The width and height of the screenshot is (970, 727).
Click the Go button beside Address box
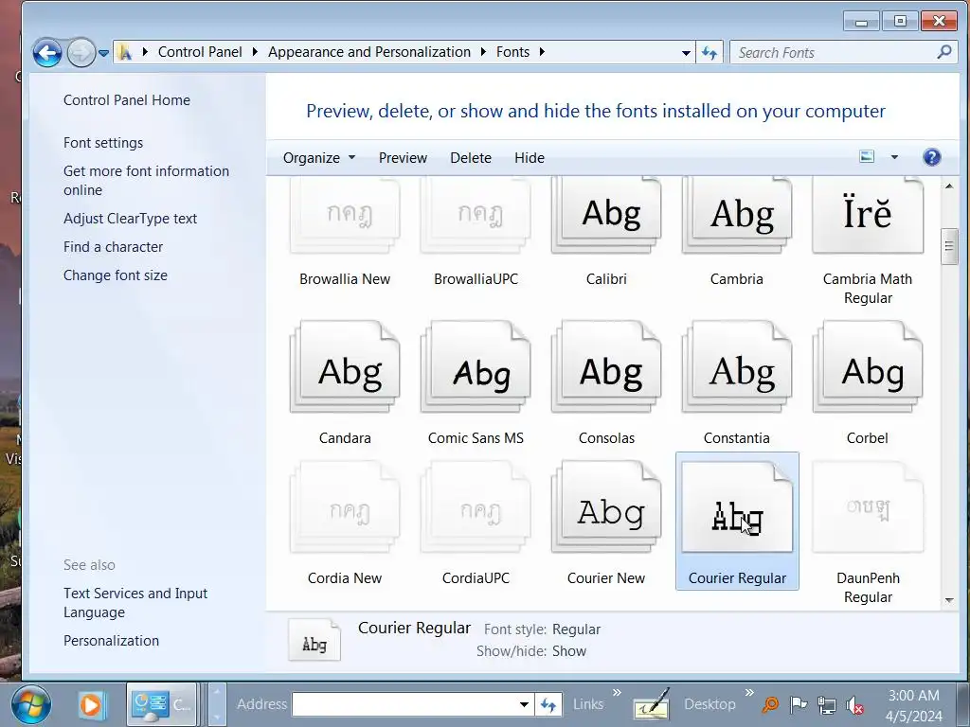[x=548, y=704]
